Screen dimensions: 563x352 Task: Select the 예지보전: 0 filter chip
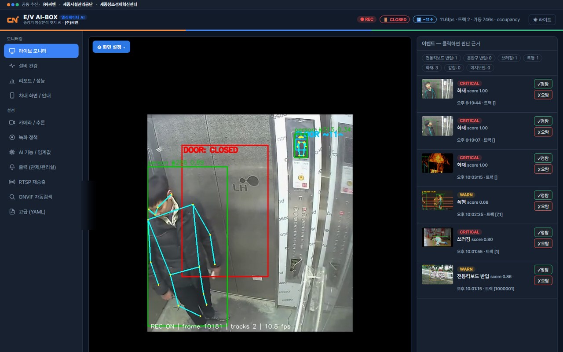(x=480, y=68)
